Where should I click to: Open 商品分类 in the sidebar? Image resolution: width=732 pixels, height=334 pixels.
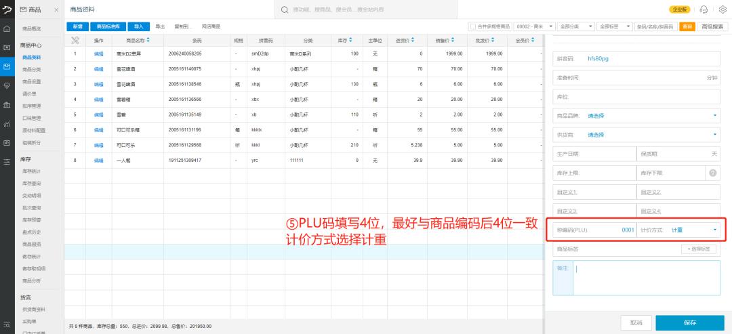tap(32, 70)
